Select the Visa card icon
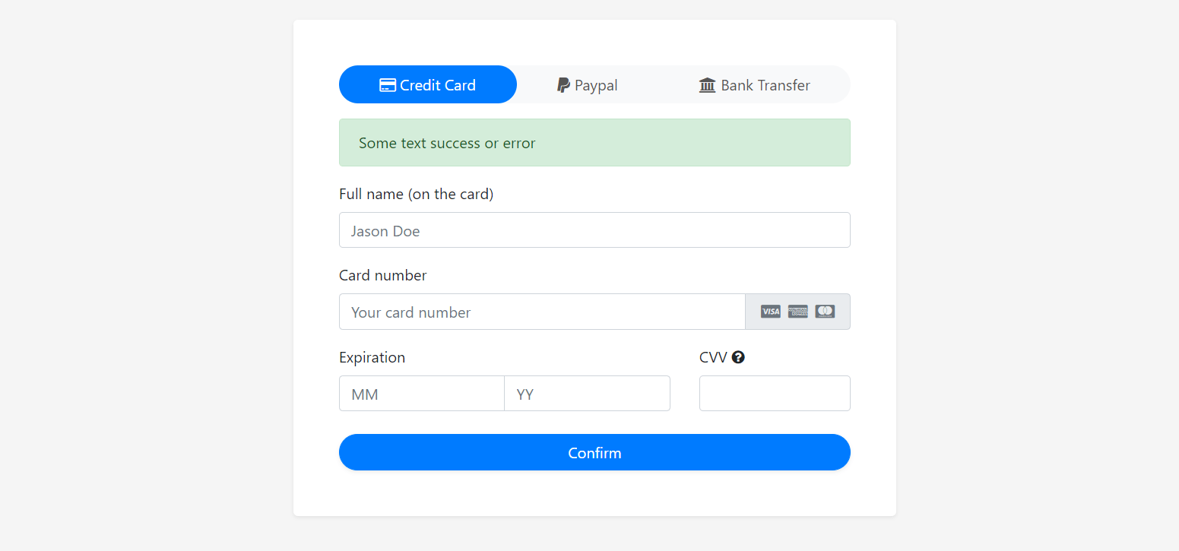Screen dimensions: 1179x551 tap(770, 312)
